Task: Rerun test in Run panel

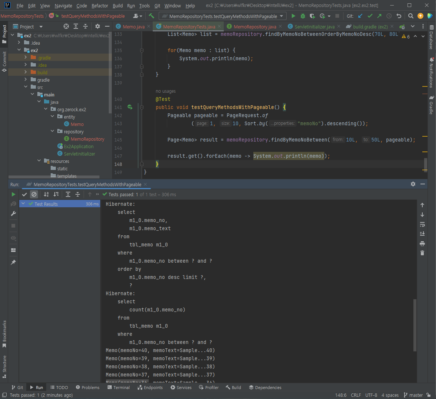Action: [13, 194]
